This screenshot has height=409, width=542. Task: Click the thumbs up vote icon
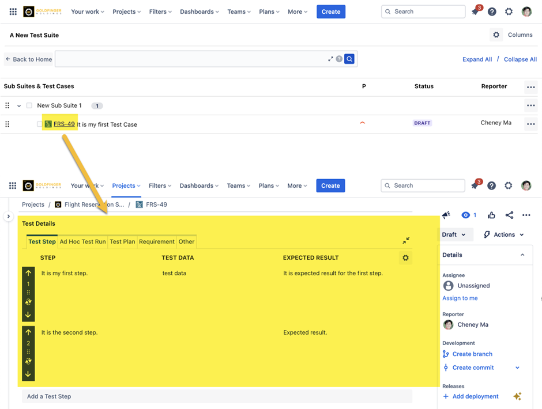(491, 215)
